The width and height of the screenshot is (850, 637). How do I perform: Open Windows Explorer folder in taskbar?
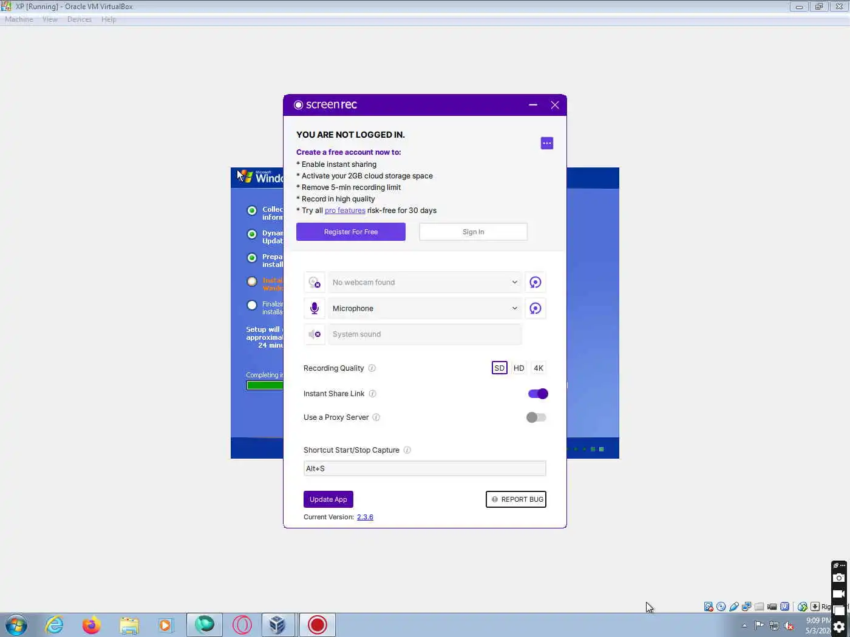[129, 625]
